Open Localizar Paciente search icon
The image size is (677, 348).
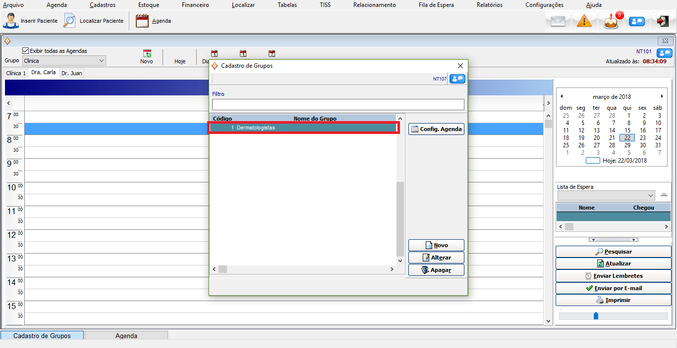tap(70, 21)
